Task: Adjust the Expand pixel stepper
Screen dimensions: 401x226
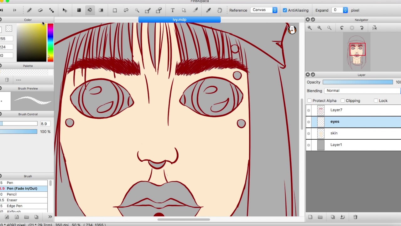Action: (345, 10)
